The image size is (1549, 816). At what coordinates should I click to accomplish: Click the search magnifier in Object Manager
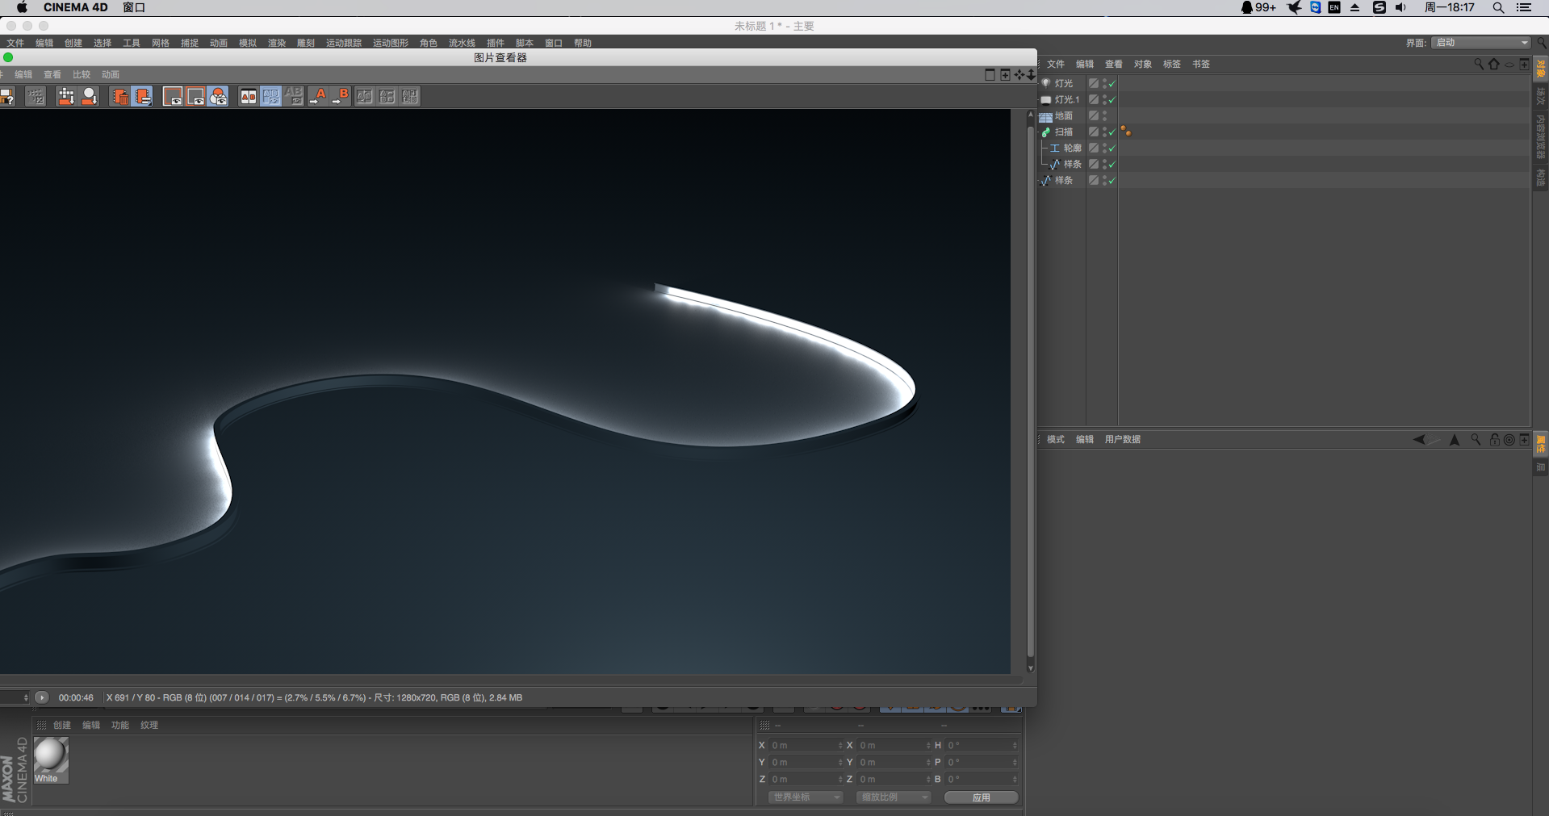click(x=1479, y=64)
